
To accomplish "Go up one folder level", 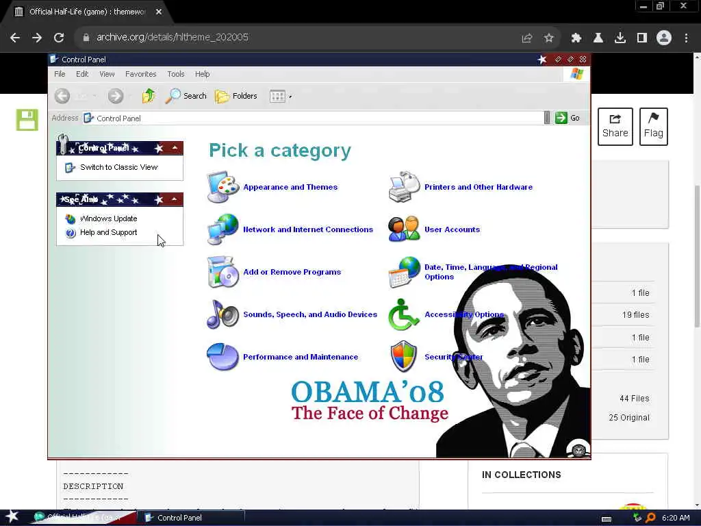I will tap(149, 96).
